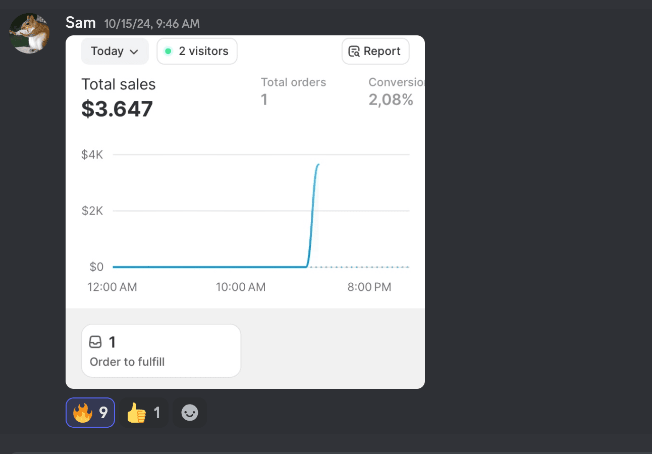Select the Conversion metric
The width and height of the screenshot is (652, 454).
(x=396, y=82)
